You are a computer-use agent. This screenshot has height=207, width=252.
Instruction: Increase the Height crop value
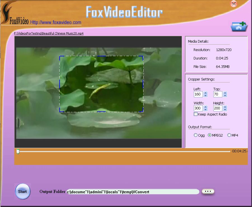pyautogui.click(x=225, y=107)
